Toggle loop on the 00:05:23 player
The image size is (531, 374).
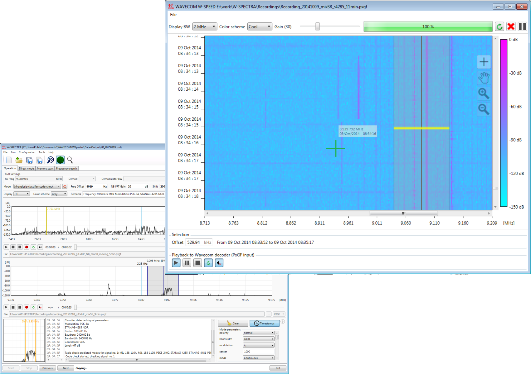tap(33, 307)
